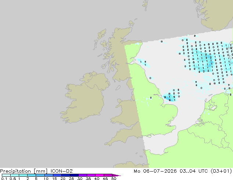Screen dimensions: 233x180
Task: Click the '50' legend scale label
Action: click(114, 179)
